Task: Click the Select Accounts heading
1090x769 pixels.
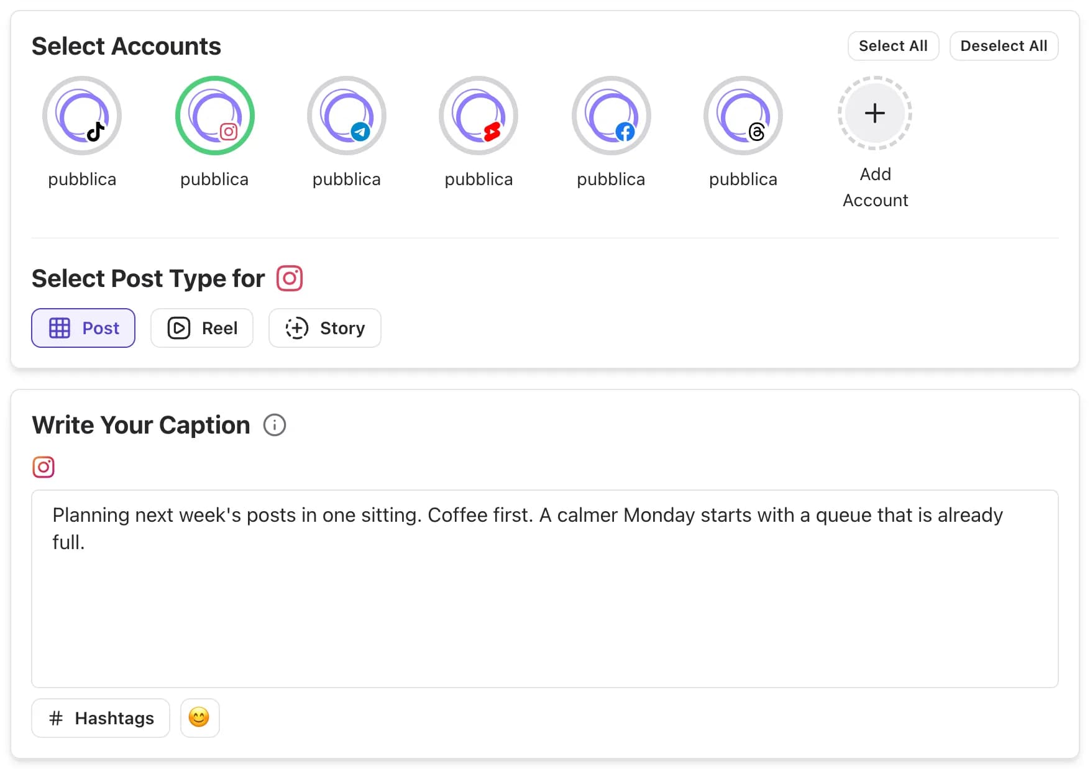Action: (x=126, y=46)
